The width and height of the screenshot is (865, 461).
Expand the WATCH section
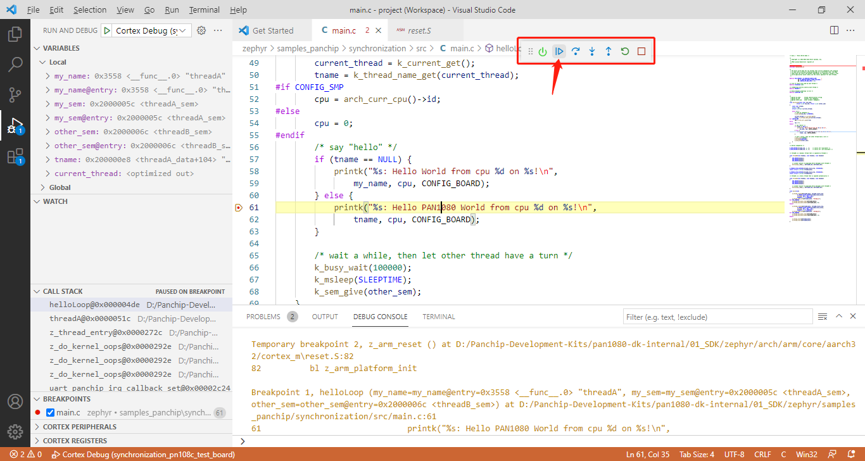point(132,201)
